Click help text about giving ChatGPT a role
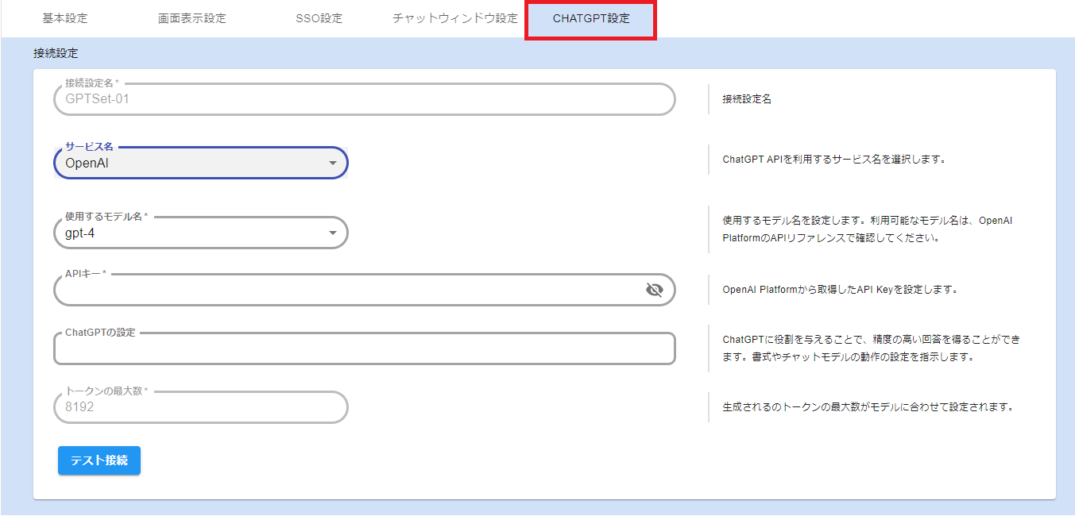Screen dimensions: 1075x516 [871, 348]
